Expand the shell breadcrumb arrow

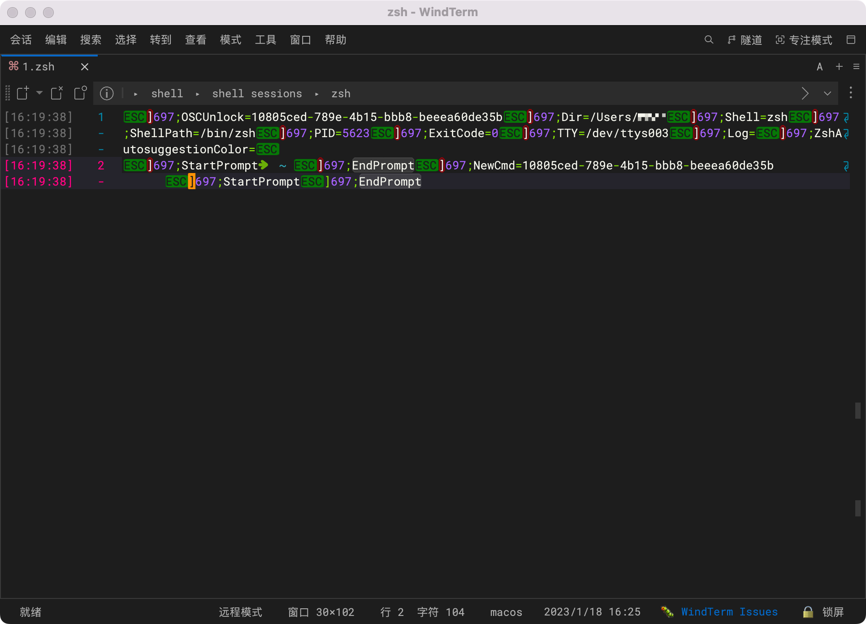pyautogui.click(x=136, y=94)
